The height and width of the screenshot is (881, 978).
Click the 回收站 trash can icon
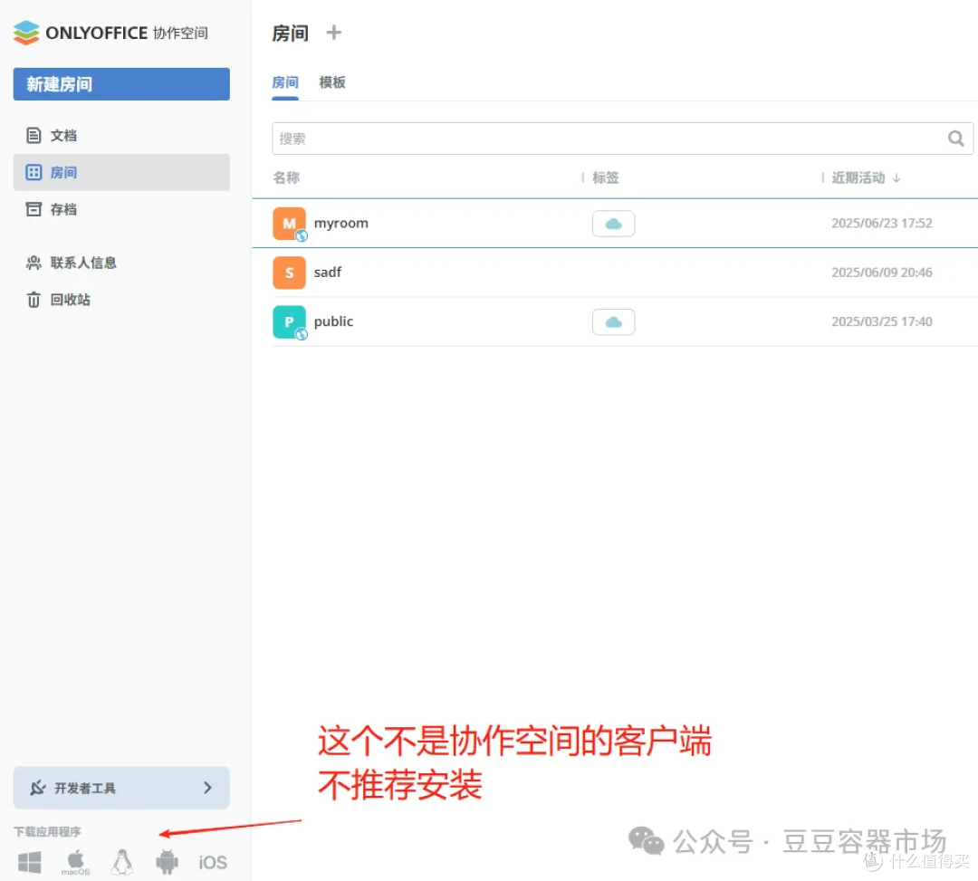click(34, 300)
